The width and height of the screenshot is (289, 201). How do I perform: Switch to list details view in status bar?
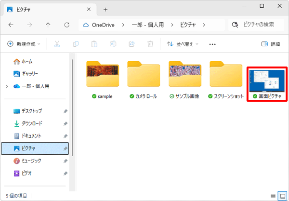273,196
